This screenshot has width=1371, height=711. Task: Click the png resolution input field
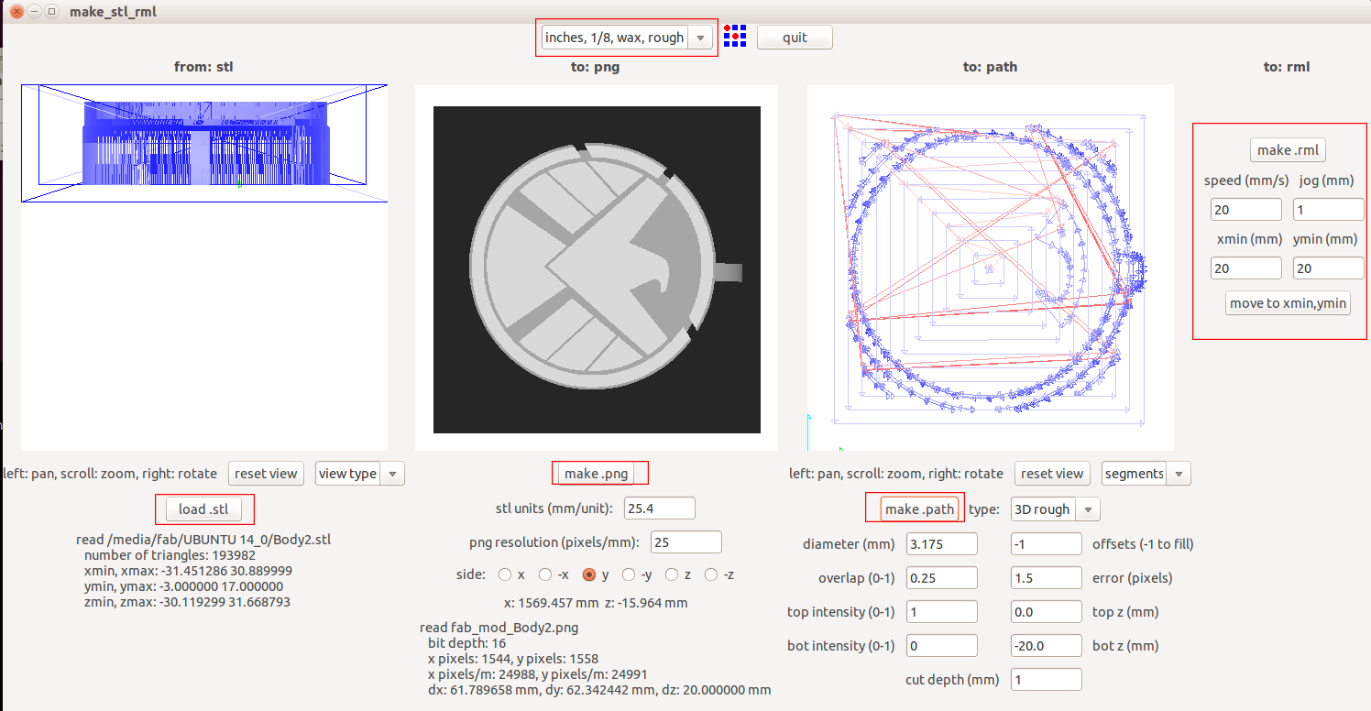point(686,542)
